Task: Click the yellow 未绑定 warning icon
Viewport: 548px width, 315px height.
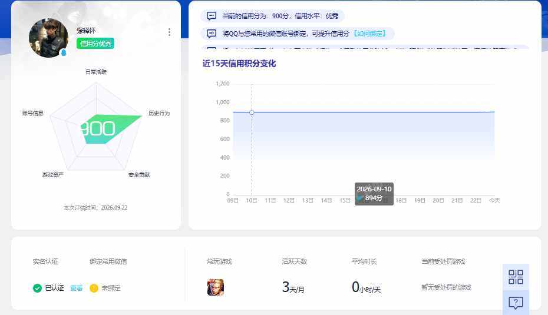Action: pos(94,288)
